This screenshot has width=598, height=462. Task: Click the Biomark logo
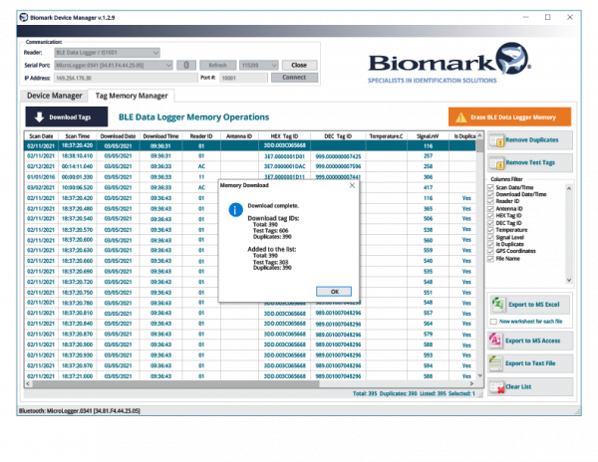coord(449,63)
